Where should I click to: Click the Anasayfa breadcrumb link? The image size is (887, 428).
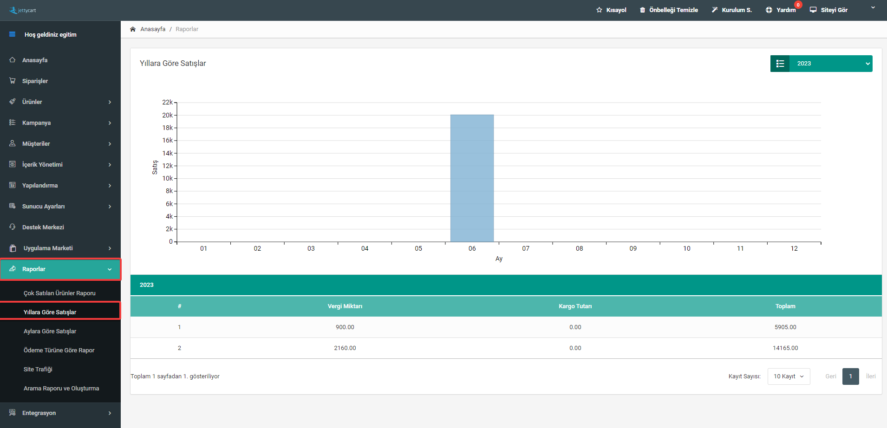[153, 29]
